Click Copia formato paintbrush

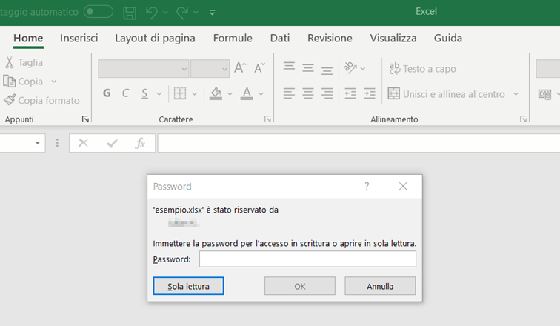point(41,100)
